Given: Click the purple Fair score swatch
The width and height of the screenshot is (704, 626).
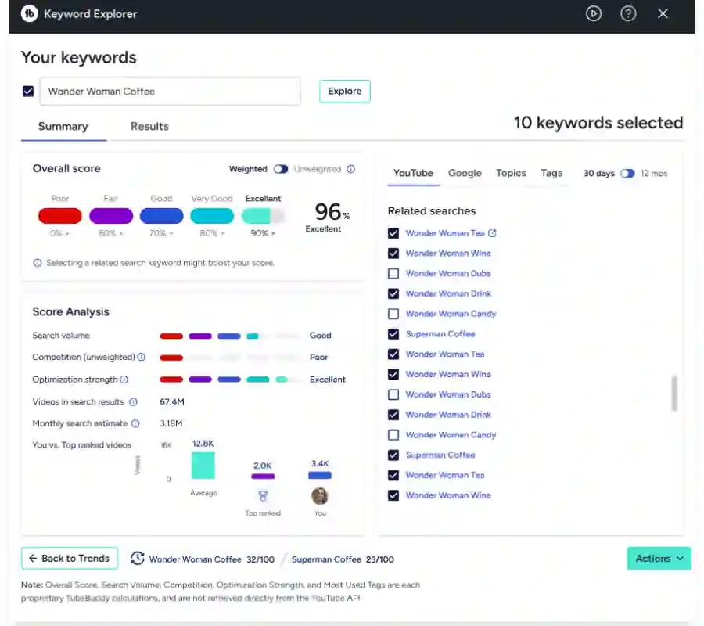Looking at the screenshot, I should coord(111,216).
